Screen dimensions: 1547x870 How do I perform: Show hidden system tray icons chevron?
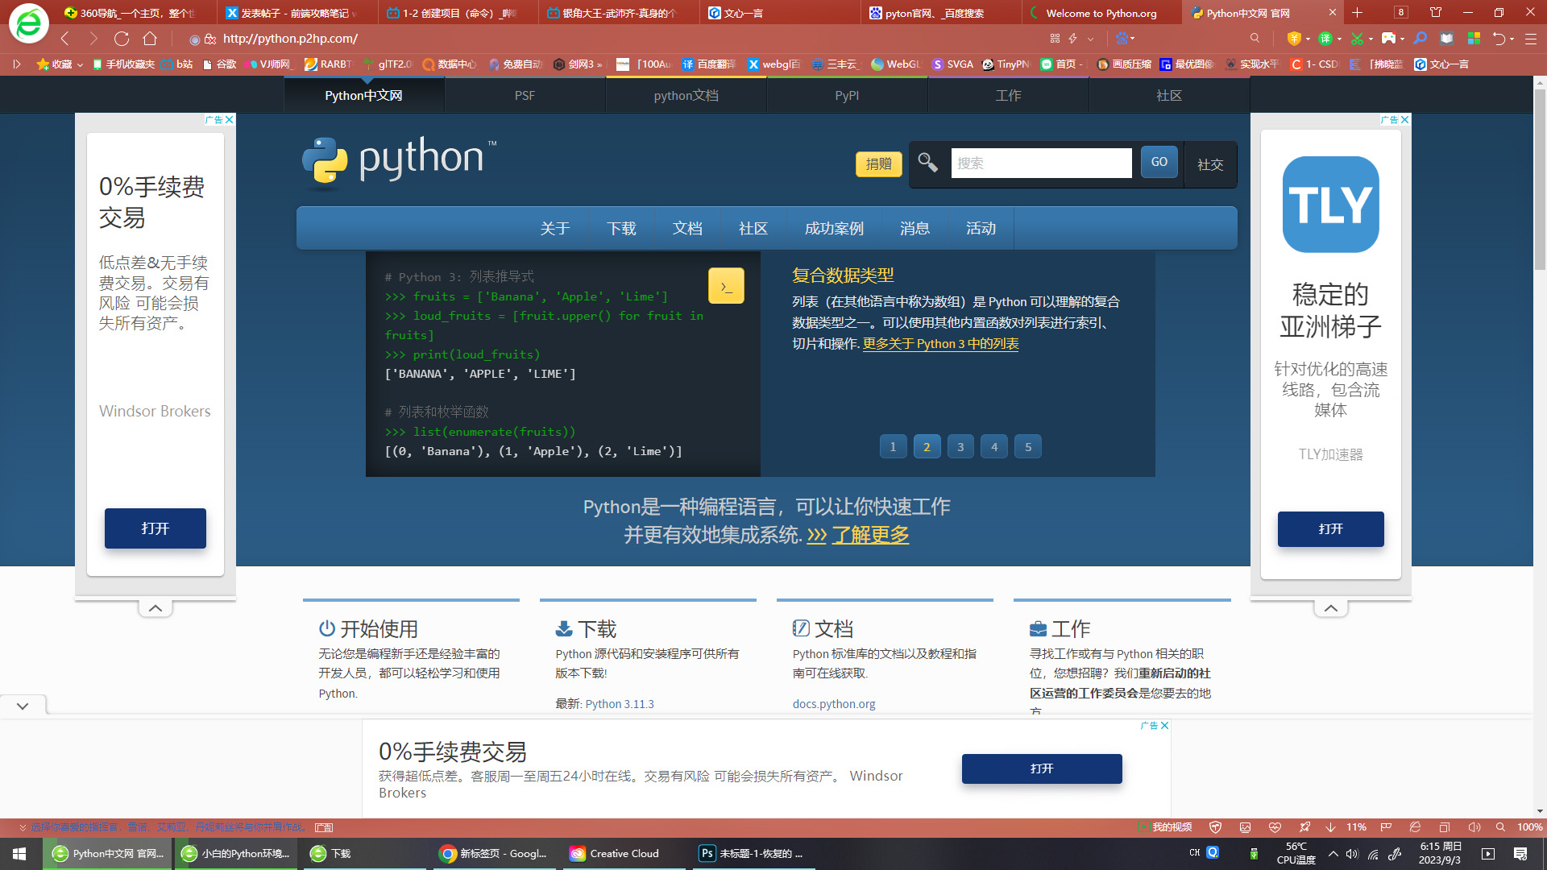coord(1333,853)
